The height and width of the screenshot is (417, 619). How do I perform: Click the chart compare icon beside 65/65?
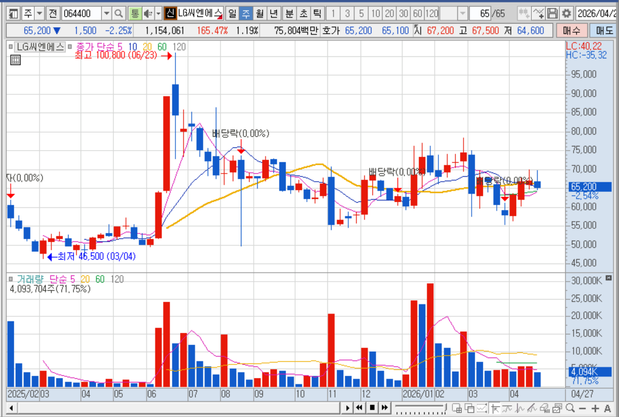click(524, 14)
